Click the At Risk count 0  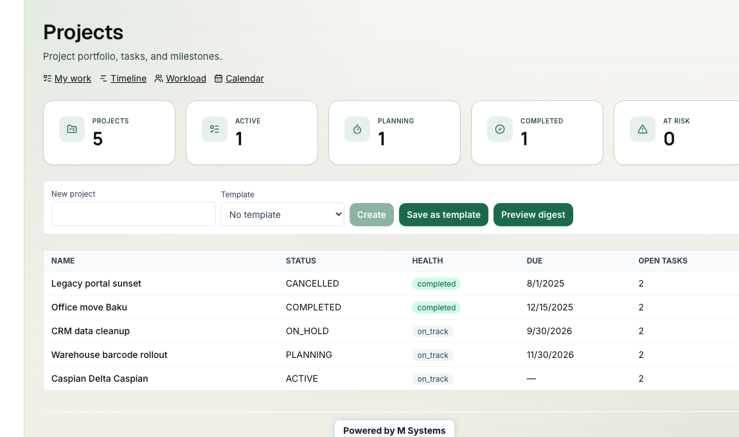[669, 139]
